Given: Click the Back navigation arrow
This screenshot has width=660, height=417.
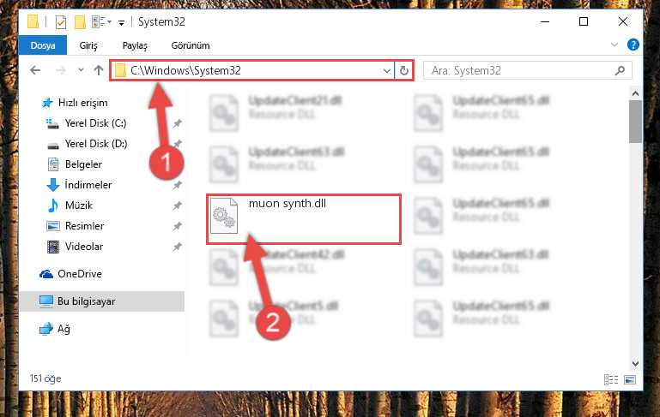Looking at the screenshot, I should point(35,70).
